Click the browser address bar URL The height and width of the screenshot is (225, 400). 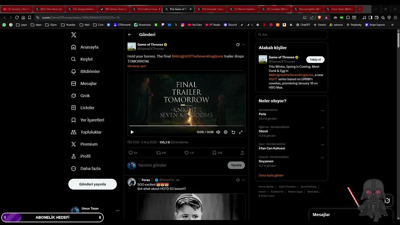81,17
